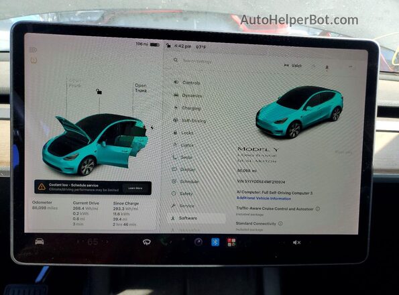
Task: Tap the VIN number text
Action: pos(261,182)
